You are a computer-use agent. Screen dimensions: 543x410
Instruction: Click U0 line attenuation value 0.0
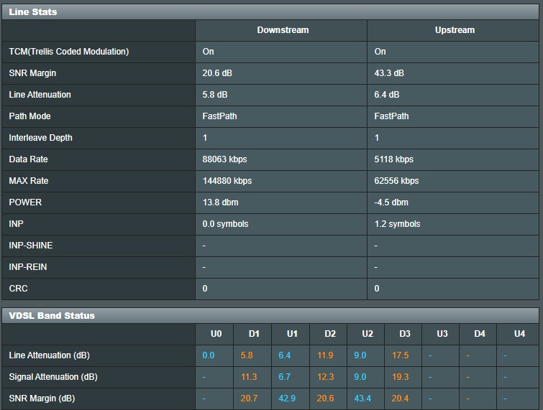pos(208,355)
